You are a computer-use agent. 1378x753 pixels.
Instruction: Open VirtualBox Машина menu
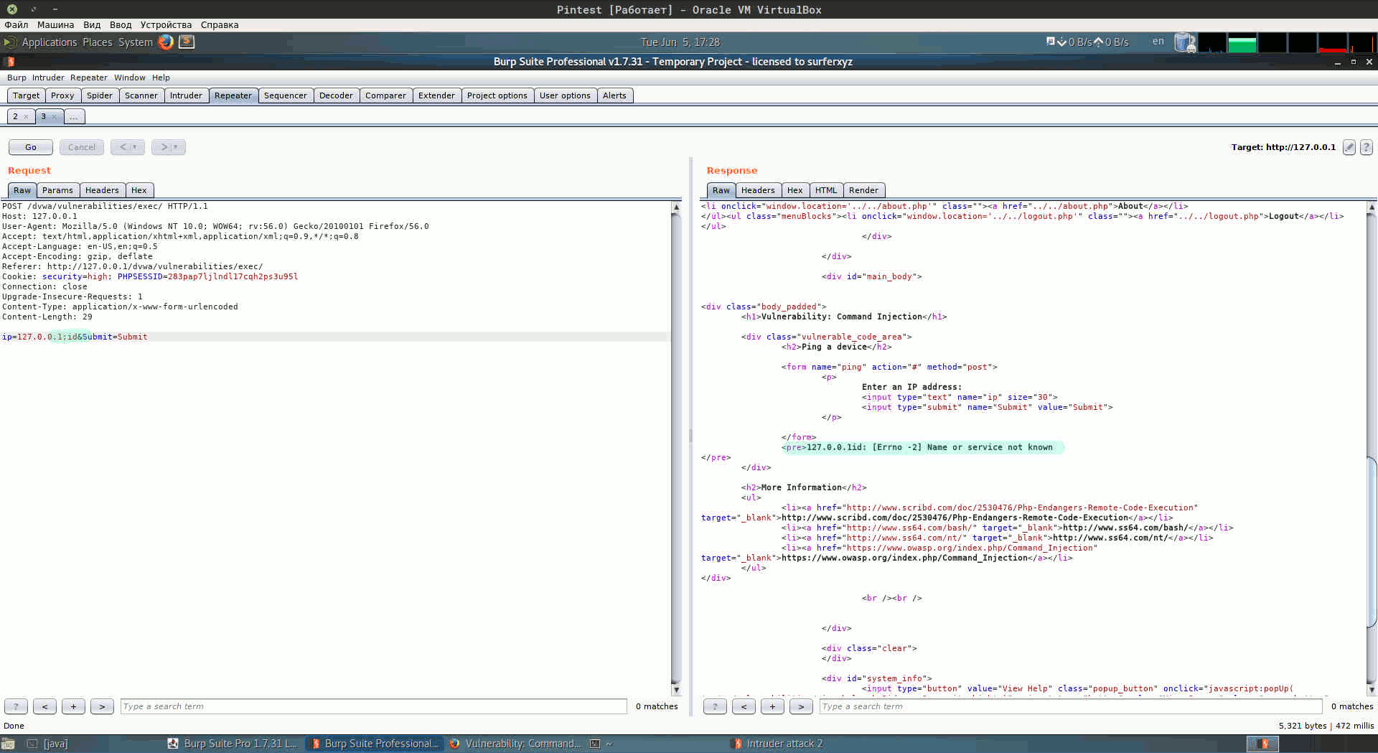pos(55,24)
